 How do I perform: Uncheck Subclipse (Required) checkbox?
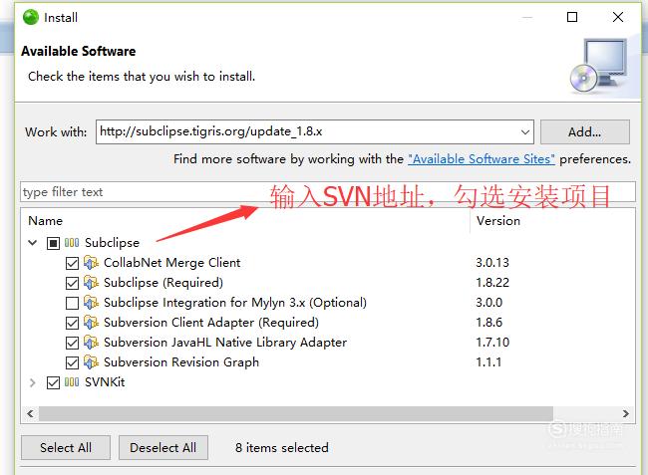click(72, 283)
